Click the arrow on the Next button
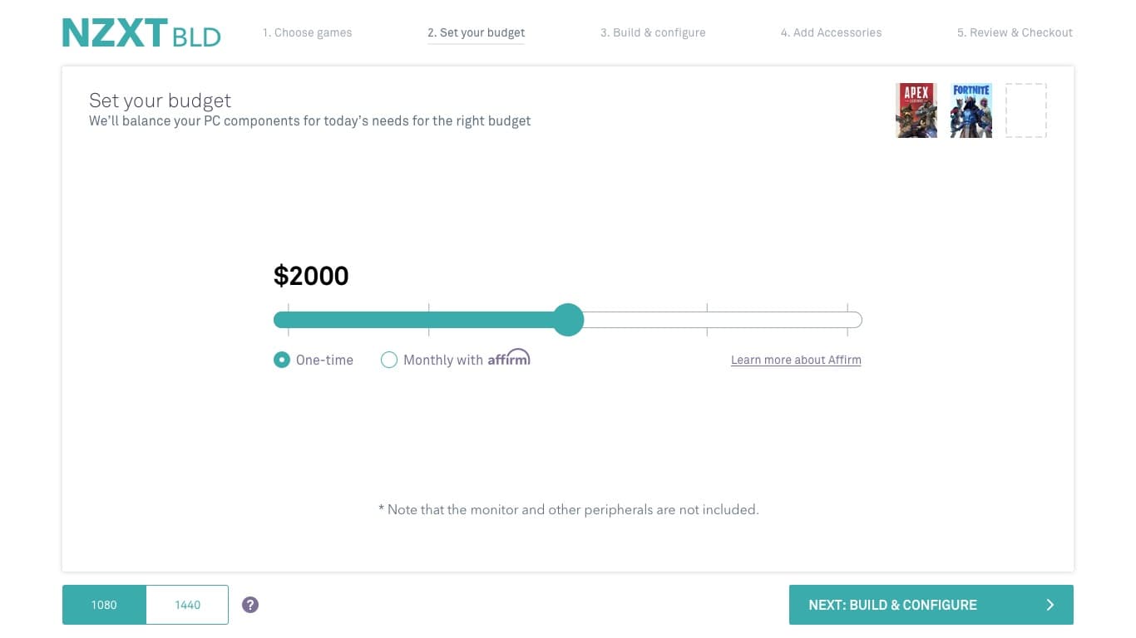 pos(1050,605)
